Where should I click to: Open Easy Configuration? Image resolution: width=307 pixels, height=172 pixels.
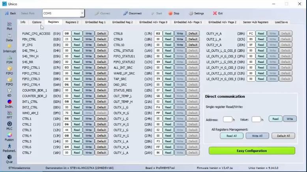(x=252, y=151)
